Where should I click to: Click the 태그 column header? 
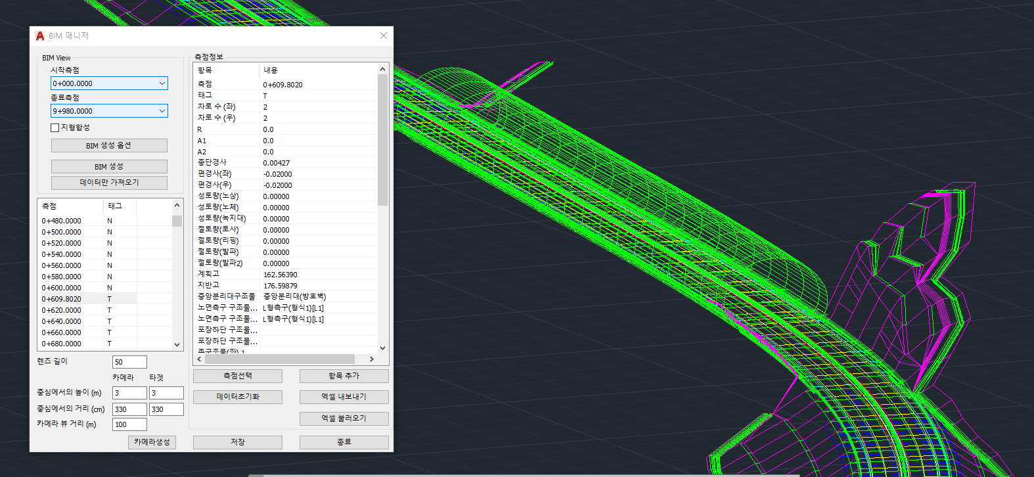(116, 206)
